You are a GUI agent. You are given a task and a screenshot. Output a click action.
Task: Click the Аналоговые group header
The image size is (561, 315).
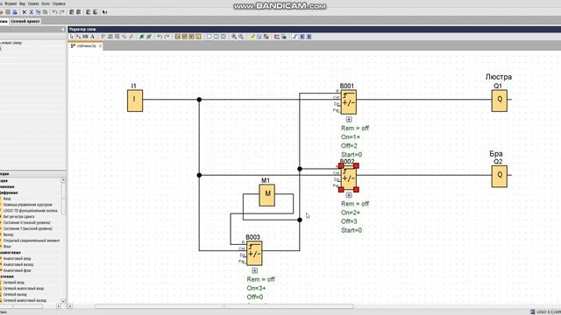(10, 253)
